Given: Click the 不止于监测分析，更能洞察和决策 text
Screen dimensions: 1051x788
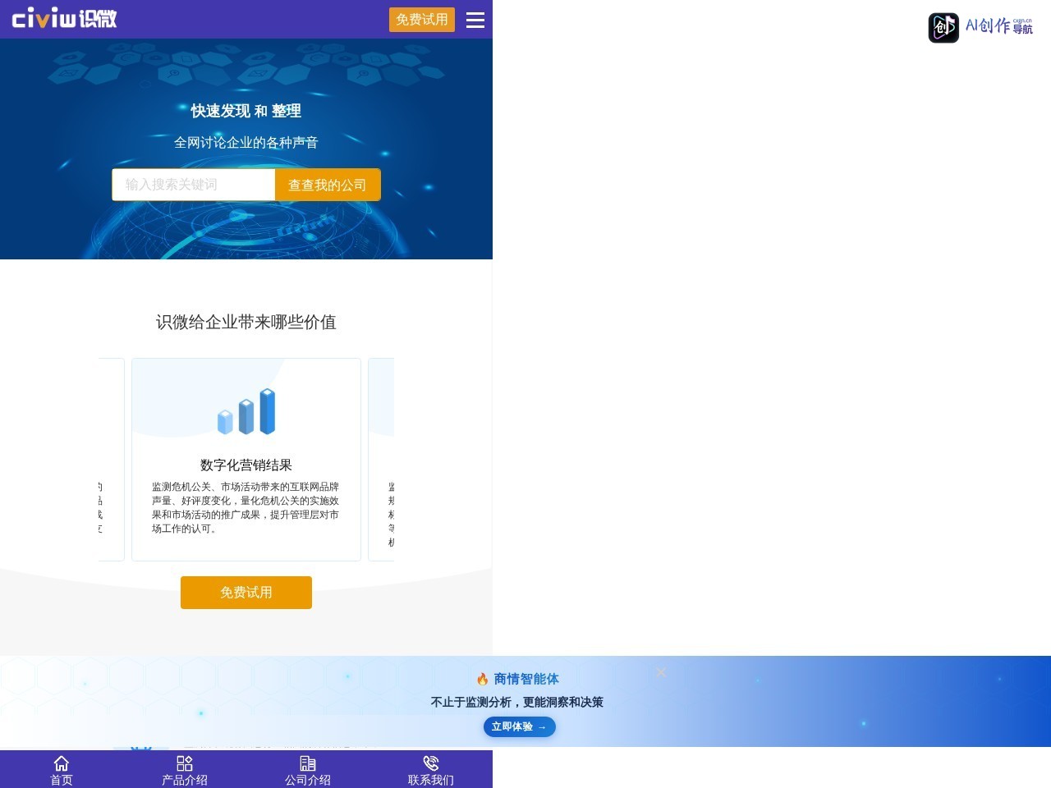Looking at the screenshot, I should point(517,702).
